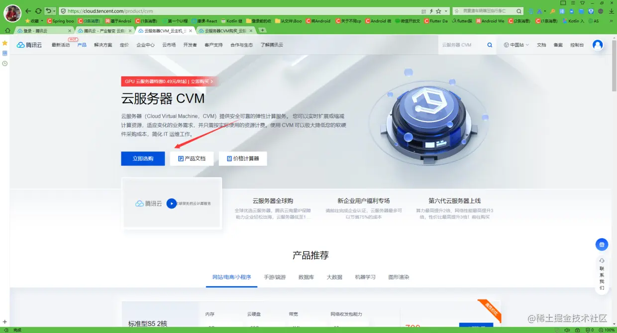The width and height of the screenshot is (617, 333).
Task: Open 了解腾讯云 in navigation
Action: 272,45
